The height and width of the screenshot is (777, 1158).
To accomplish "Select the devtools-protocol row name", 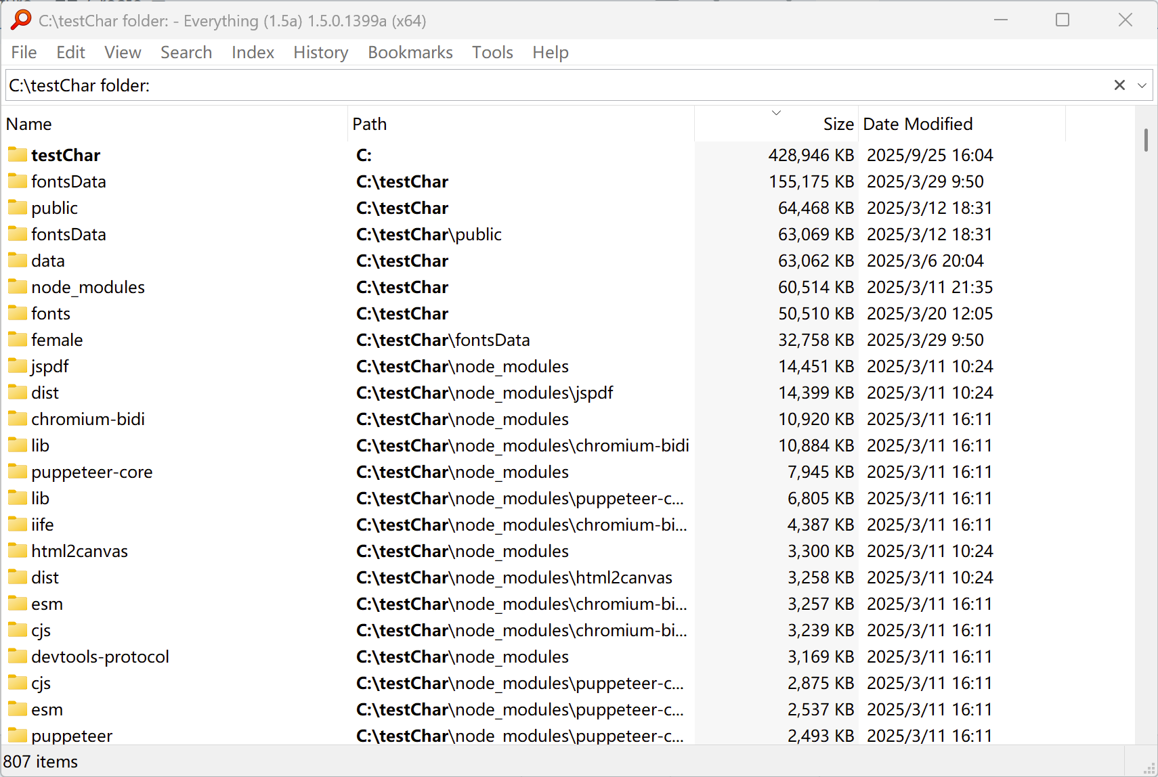I will coord(100,657).
